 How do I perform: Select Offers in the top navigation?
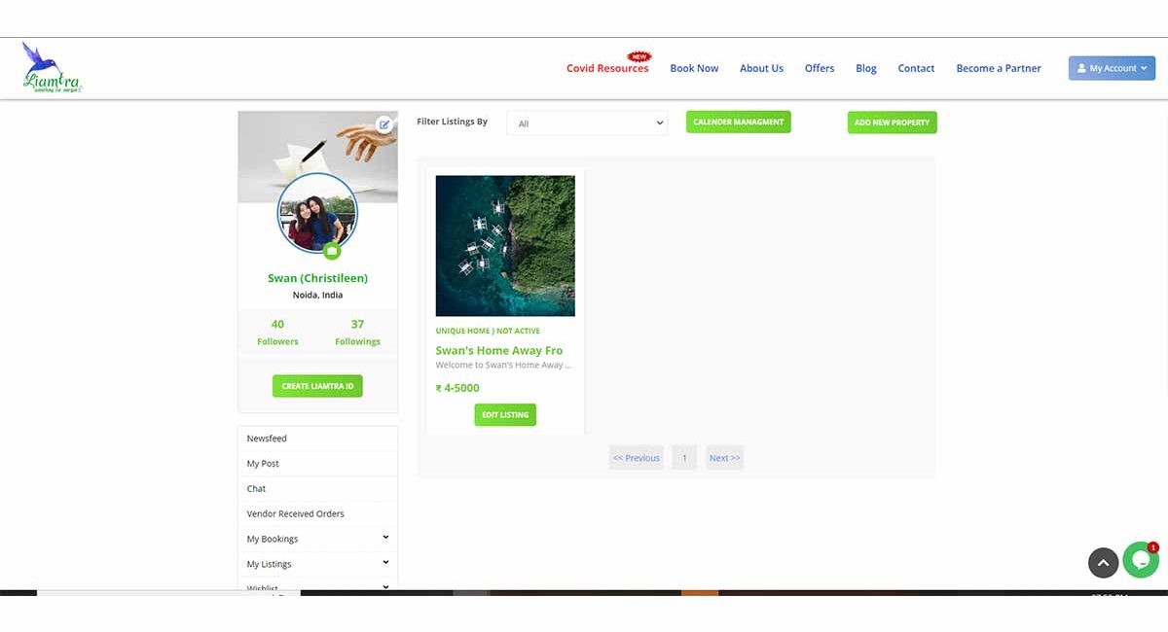click(x=820, y=68)
